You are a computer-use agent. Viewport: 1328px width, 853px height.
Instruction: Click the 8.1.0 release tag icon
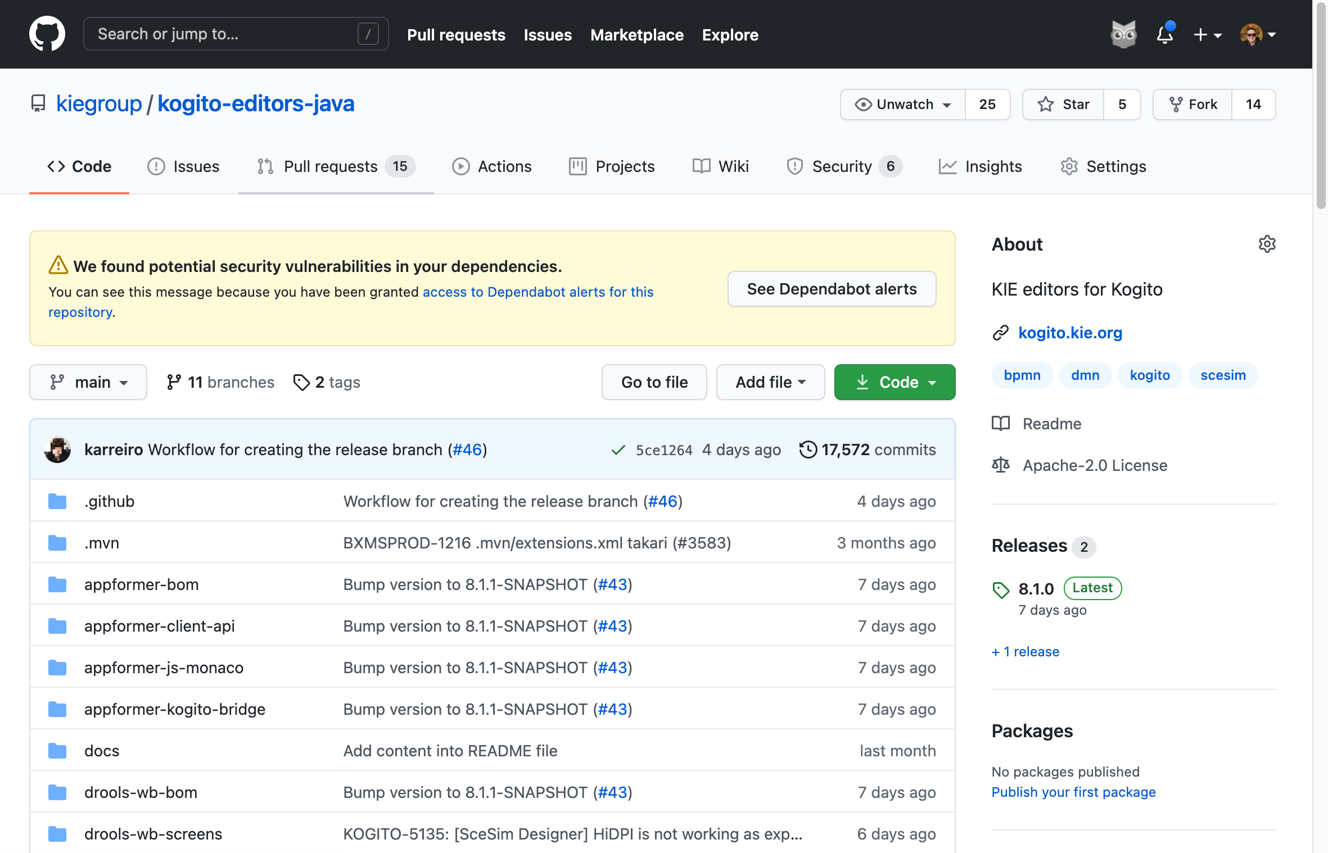pyautogui.click(x=1001, y=589)
